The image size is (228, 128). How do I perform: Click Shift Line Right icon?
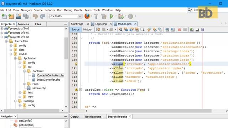pos(172,30)
